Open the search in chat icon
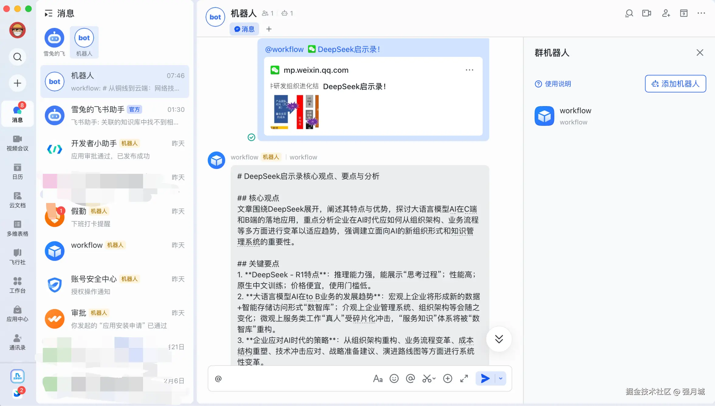This screenshot has width=715, height=406. [629, 13]
